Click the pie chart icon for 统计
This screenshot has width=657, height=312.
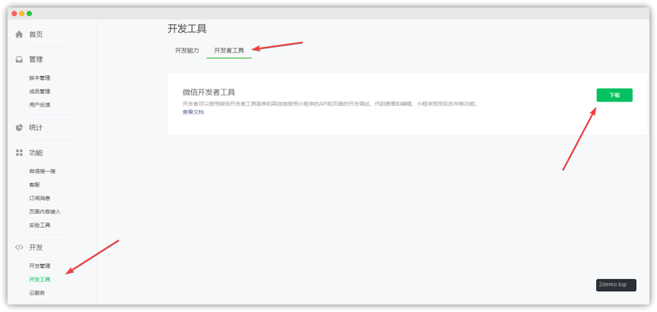[19, 128]
